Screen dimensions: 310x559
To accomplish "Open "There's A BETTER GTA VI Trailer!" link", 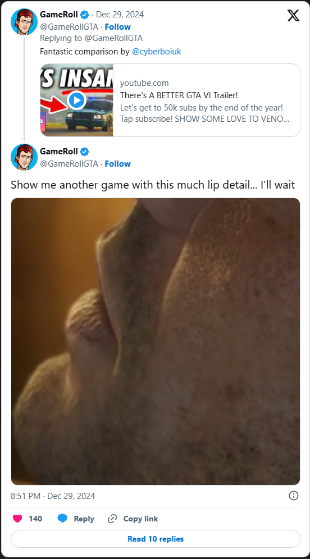I will click(x=179, y=95).
